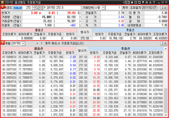Open the 거래단위 수량 dropdown
This screenshot has height=118, width=169.
click(x=103, y=8)
